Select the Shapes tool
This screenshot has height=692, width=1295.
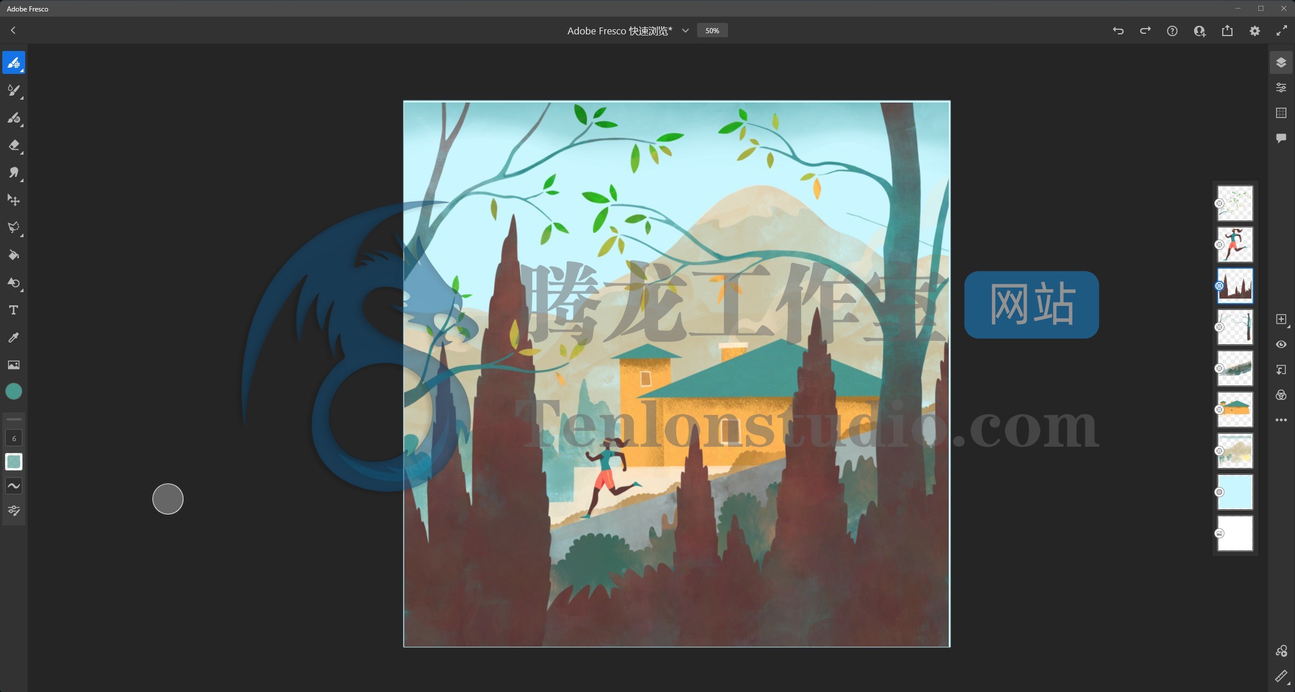point(14,282)
